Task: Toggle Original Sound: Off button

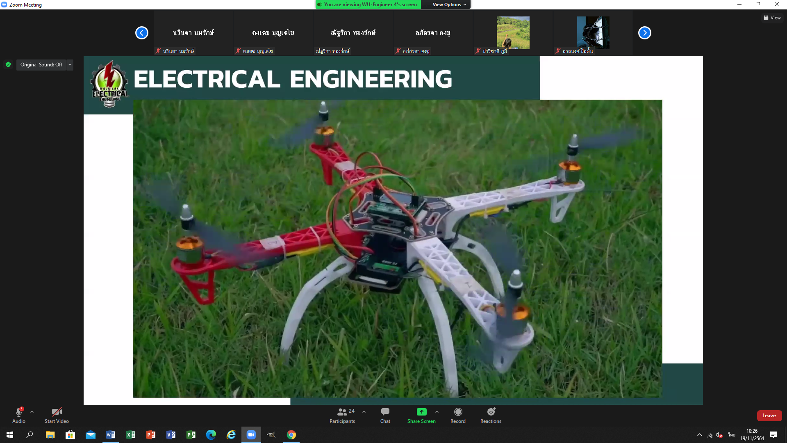Action: pyautogui.click(x=41, y=65)
